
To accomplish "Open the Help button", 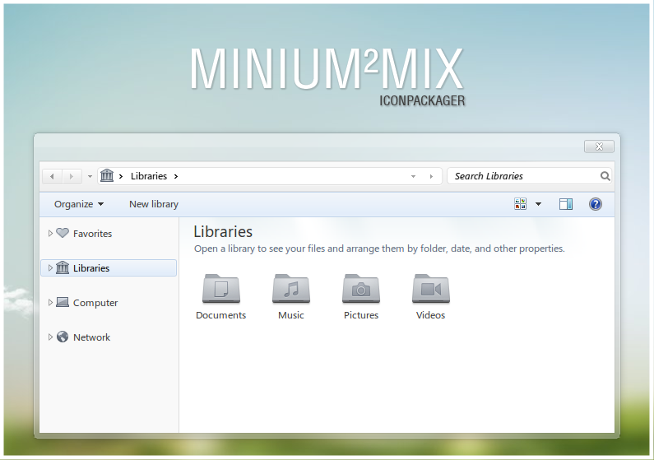I will pyautogui.click(x=596, y=204).
